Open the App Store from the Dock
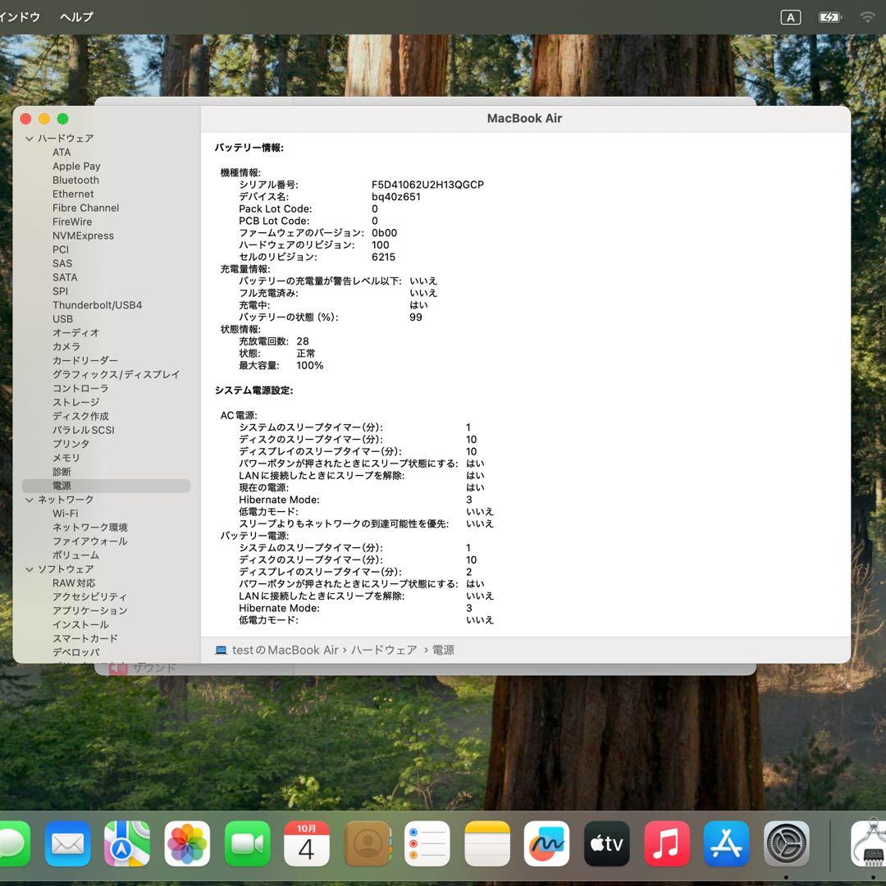The height and width of the screenshot is (886, 886). [727, 843]
